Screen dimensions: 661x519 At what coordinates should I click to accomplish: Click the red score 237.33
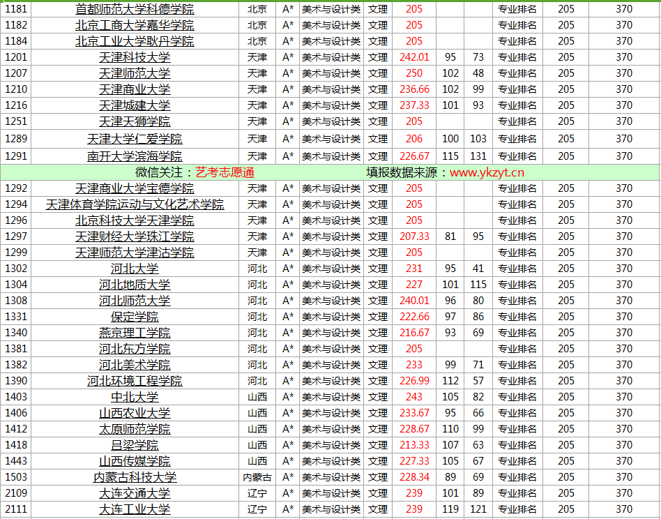click(x=414, y=105)
